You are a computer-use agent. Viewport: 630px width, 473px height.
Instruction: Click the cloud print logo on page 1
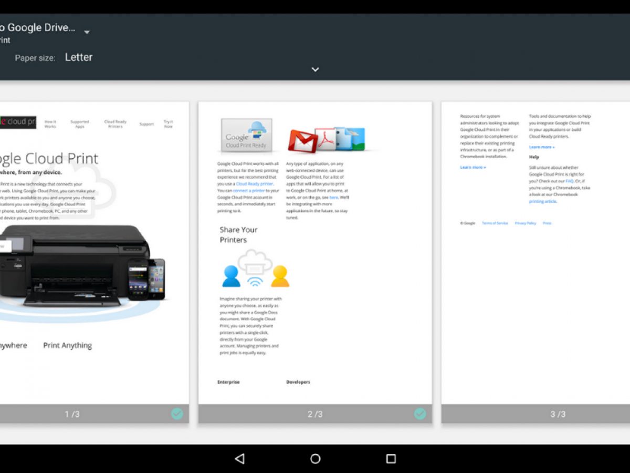[18, 122]
